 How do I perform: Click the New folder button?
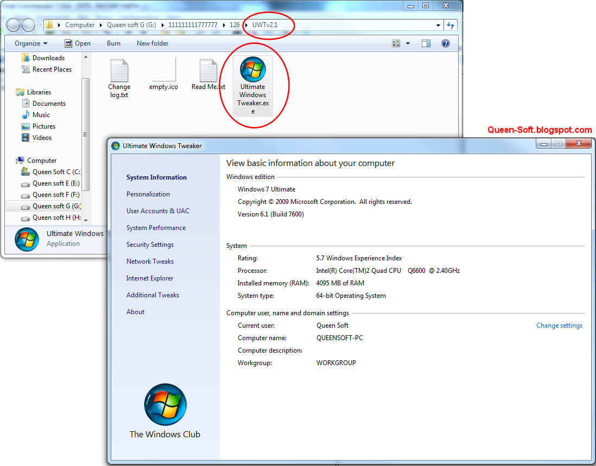(x=153, y=43)
